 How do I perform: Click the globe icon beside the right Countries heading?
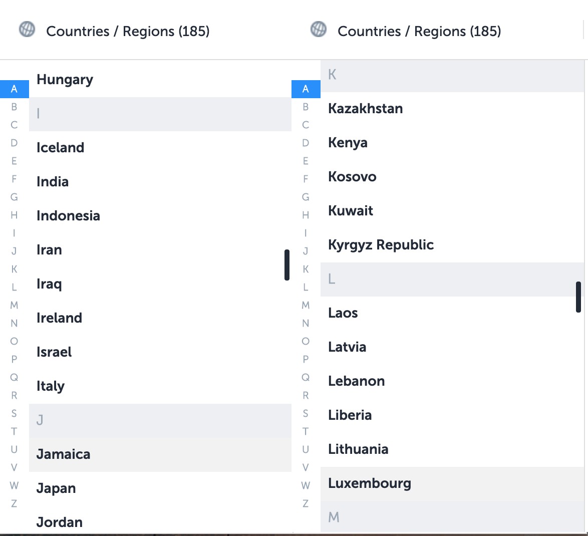pos(319,29)
